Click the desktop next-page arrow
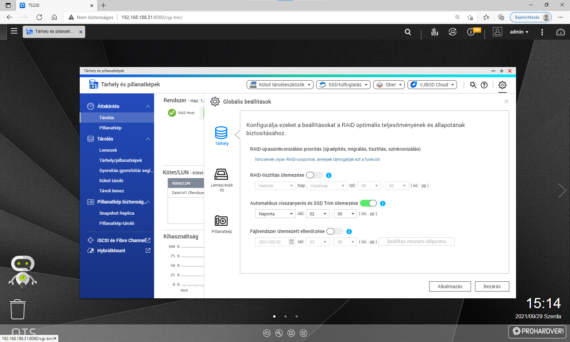The height and width of the screenshot is (342, 570). 562,191
